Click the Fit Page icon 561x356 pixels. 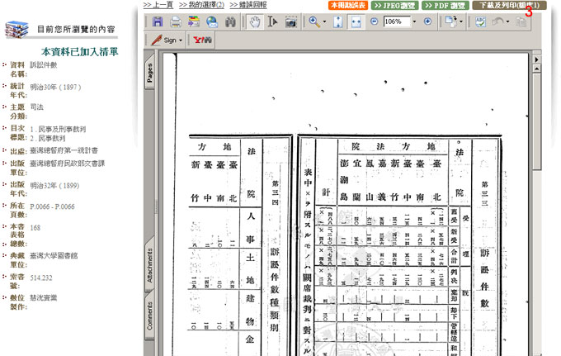(x=338, y=21)
